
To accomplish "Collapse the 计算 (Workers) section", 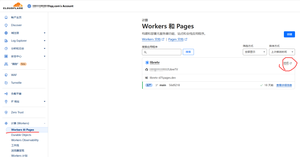I will [x=44, y=123].
